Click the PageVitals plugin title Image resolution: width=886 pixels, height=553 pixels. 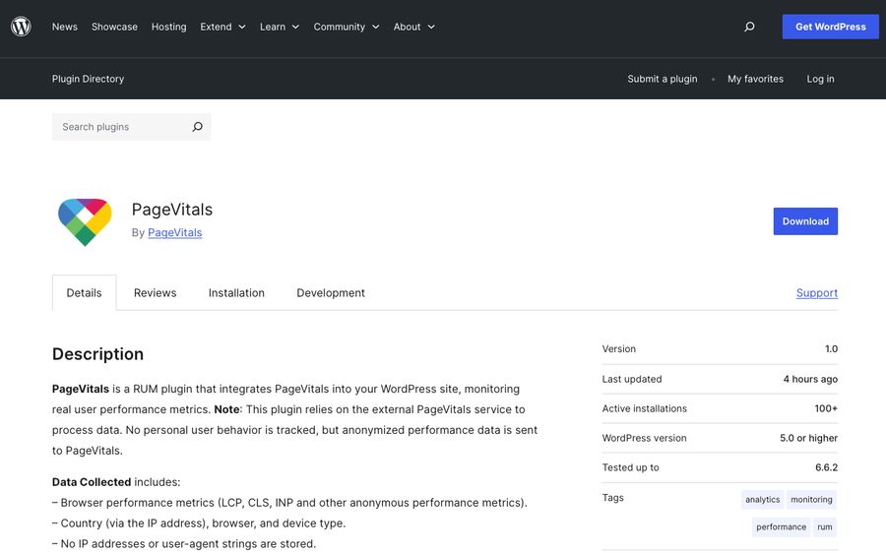click(x=172, y=210)
